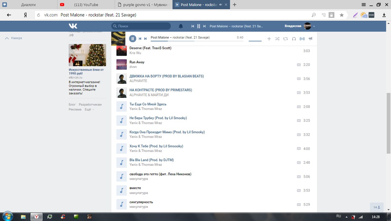
Task: Toggle shuffle playback
Action: coord(277,39)
